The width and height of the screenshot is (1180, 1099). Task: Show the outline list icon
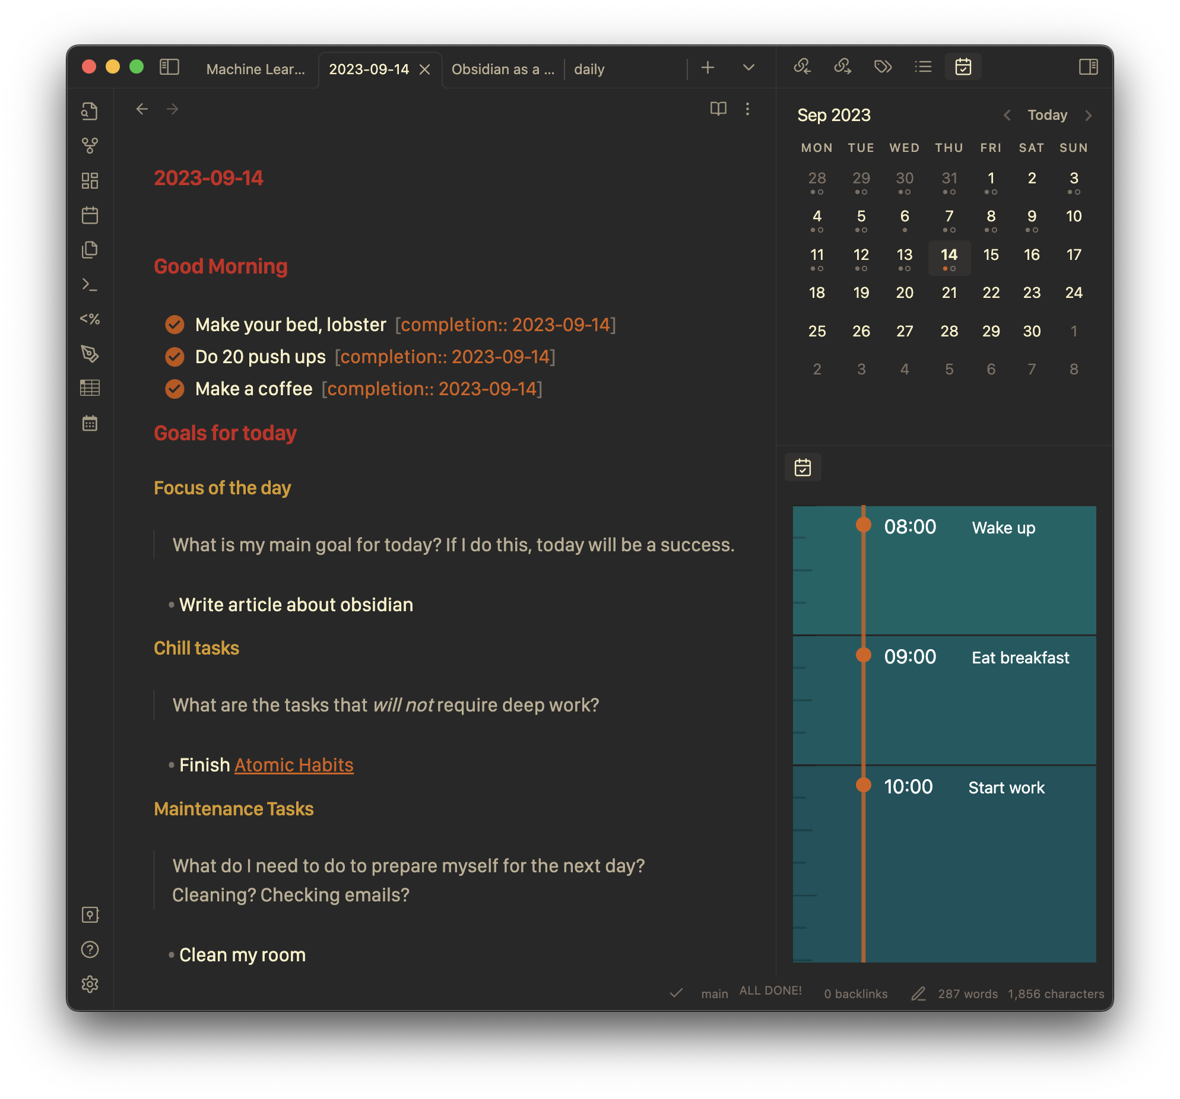(923, 67)
